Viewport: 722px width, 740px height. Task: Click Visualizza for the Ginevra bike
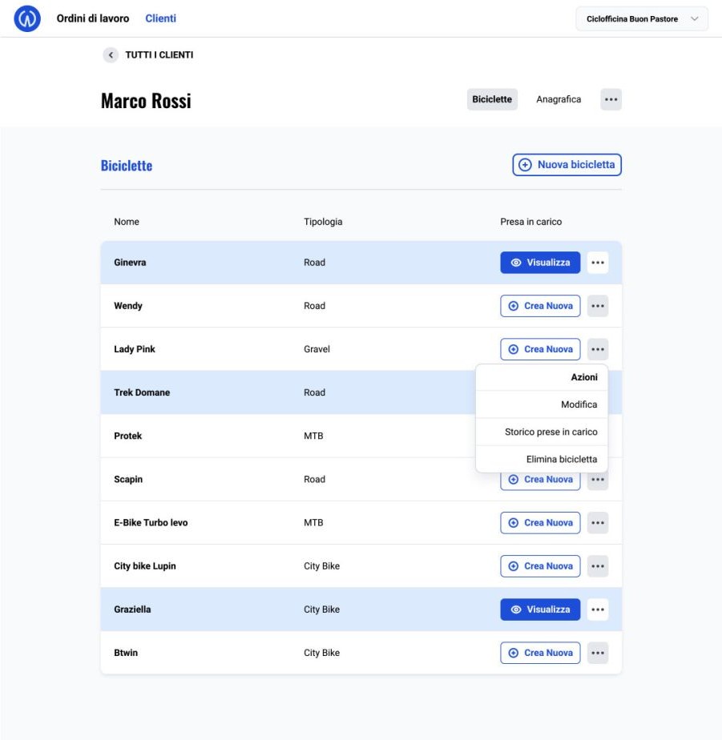[540, 263]
